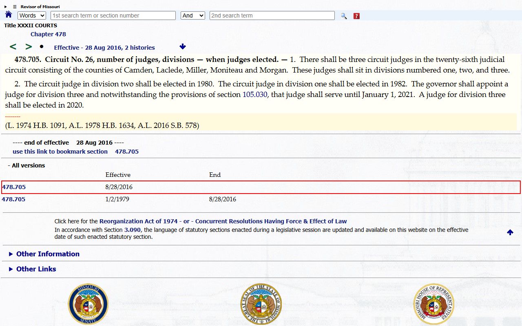This screenshot has height=326, width=522.
Task: Open the 478.705 version effective 8/28/2016
Action: tap(14, 187)
